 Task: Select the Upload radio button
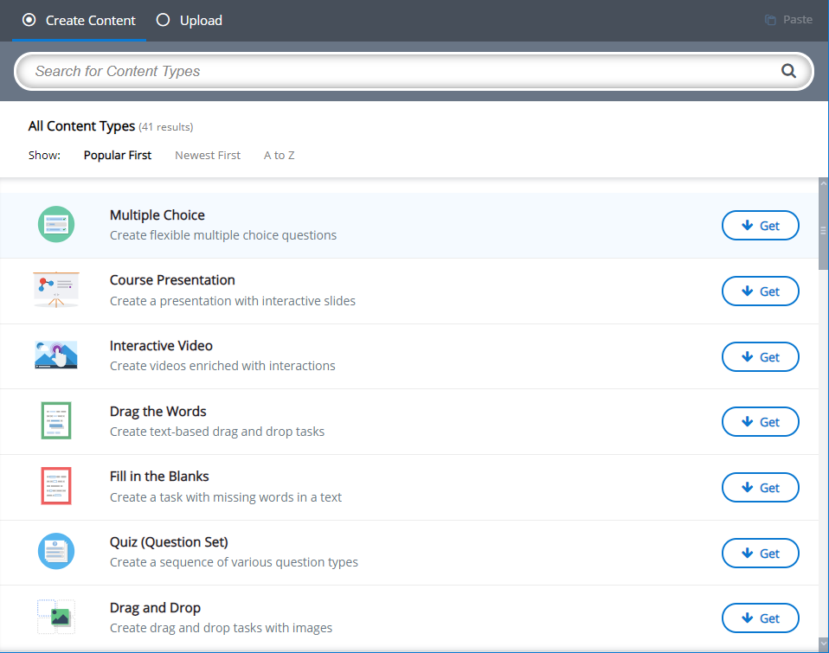pos(163,20)
